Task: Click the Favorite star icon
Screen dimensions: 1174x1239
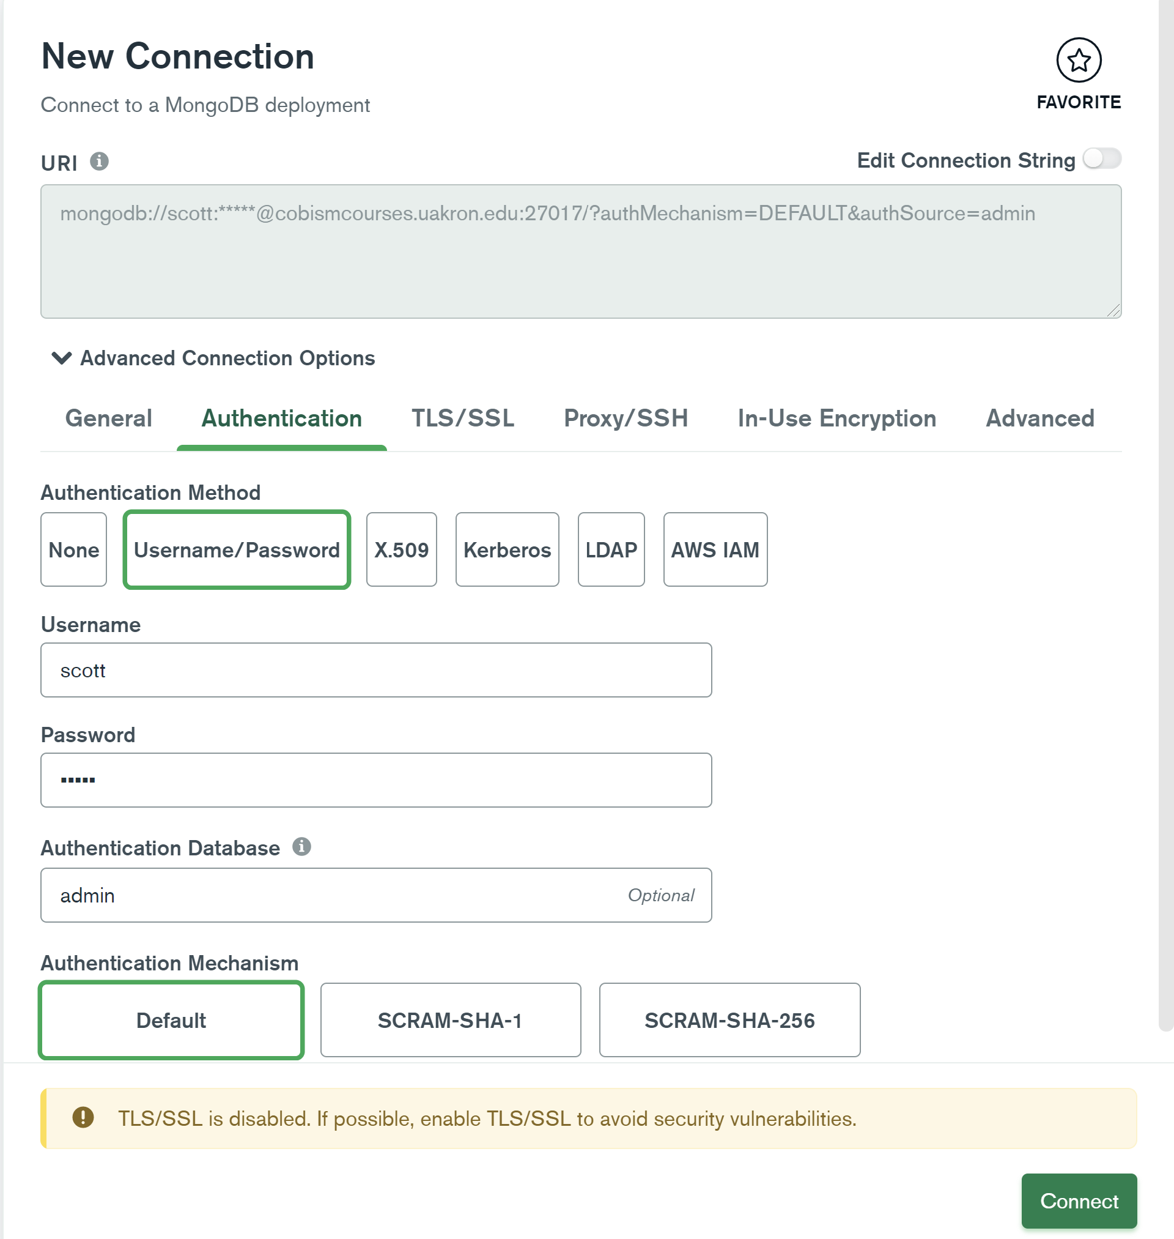Action: coord(1078,60)
